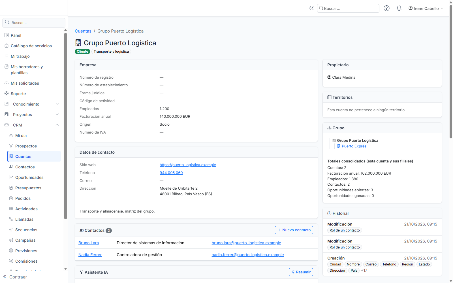Open Catálogo de servicios
The height and width of the screenshot is (283, 453).
pyautogui.click(x=31, y=46)
